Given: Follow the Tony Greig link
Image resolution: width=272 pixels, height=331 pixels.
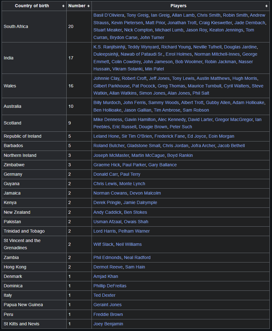Looking at the screenshot, I should click(x=137, y=15).
